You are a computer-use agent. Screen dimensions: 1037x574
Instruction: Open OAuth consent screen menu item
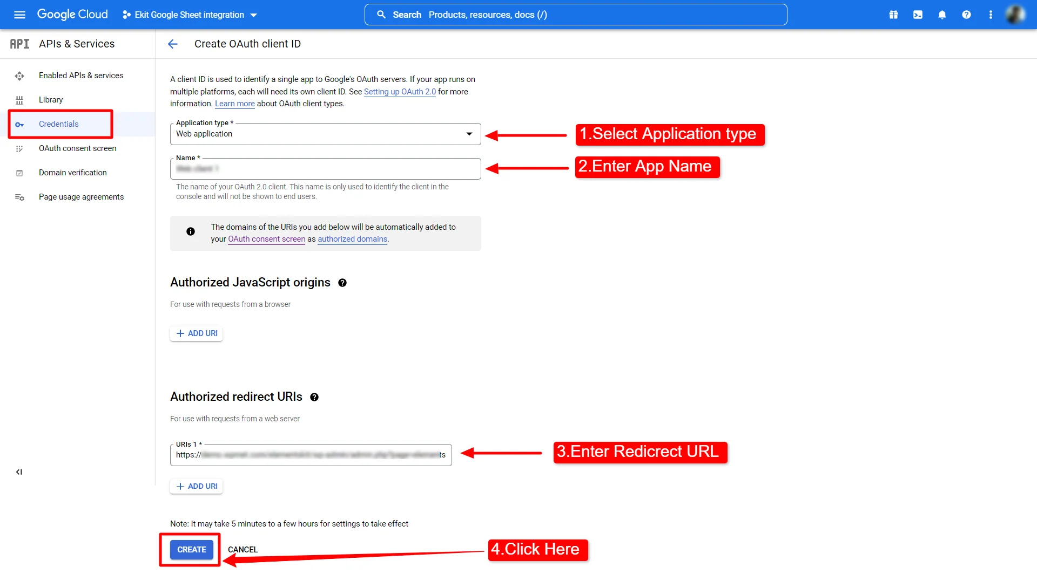point(77,148)
